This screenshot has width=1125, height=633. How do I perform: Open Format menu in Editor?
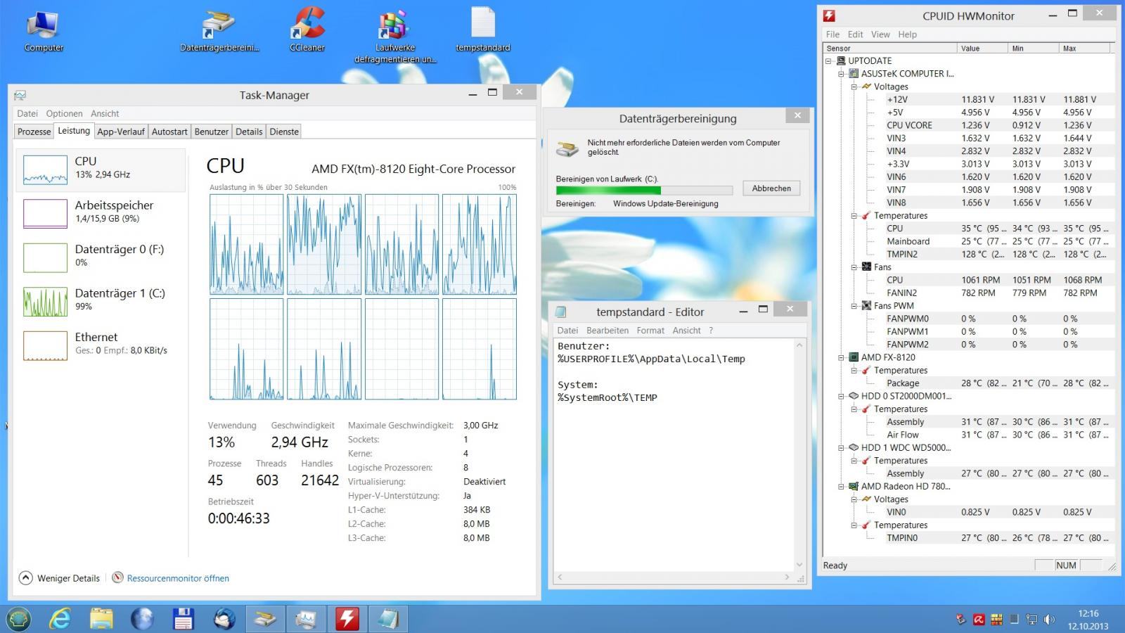pyautogui.click(x=650, y=331)
